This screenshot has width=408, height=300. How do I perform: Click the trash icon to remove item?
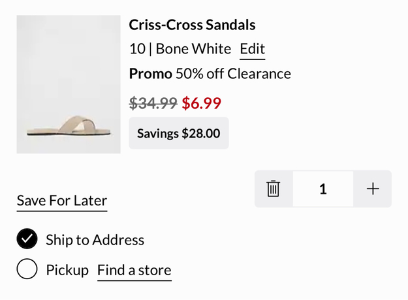click(x=274, y=189)
